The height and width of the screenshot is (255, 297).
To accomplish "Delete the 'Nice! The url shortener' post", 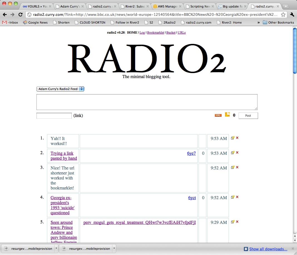I will (x=237, y=167).
